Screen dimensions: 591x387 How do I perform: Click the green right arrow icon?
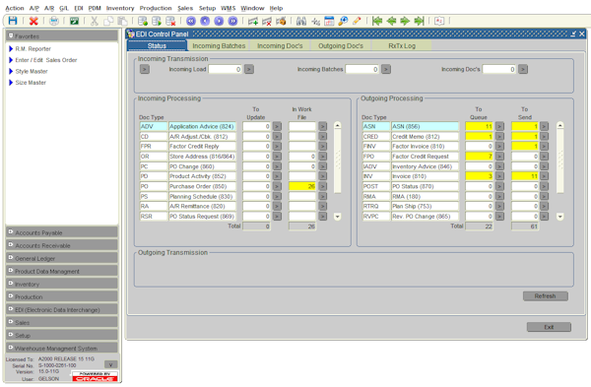point(405,21)
